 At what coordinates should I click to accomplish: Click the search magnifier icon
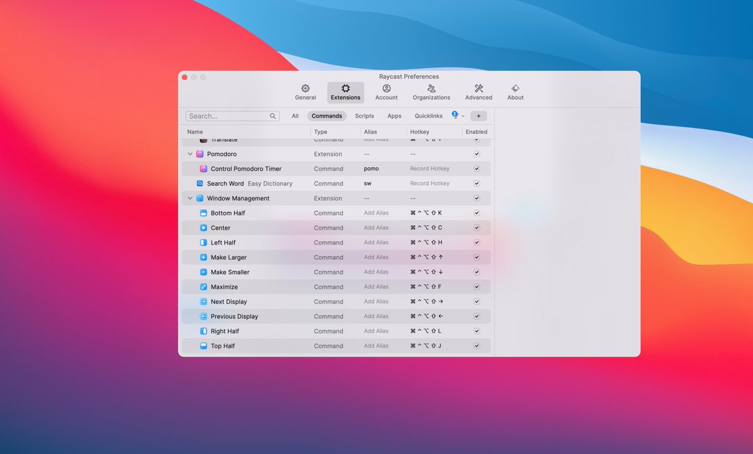pos(273,116)
